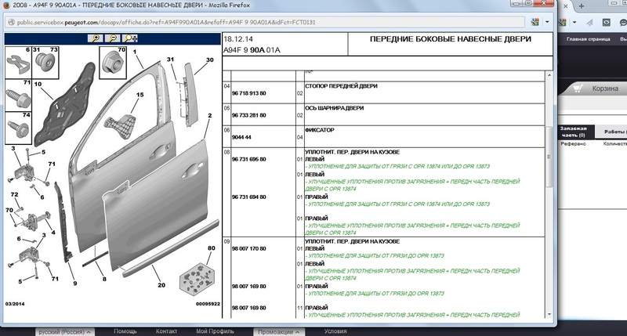Zoom in on the parts diagram

[95, 38]
